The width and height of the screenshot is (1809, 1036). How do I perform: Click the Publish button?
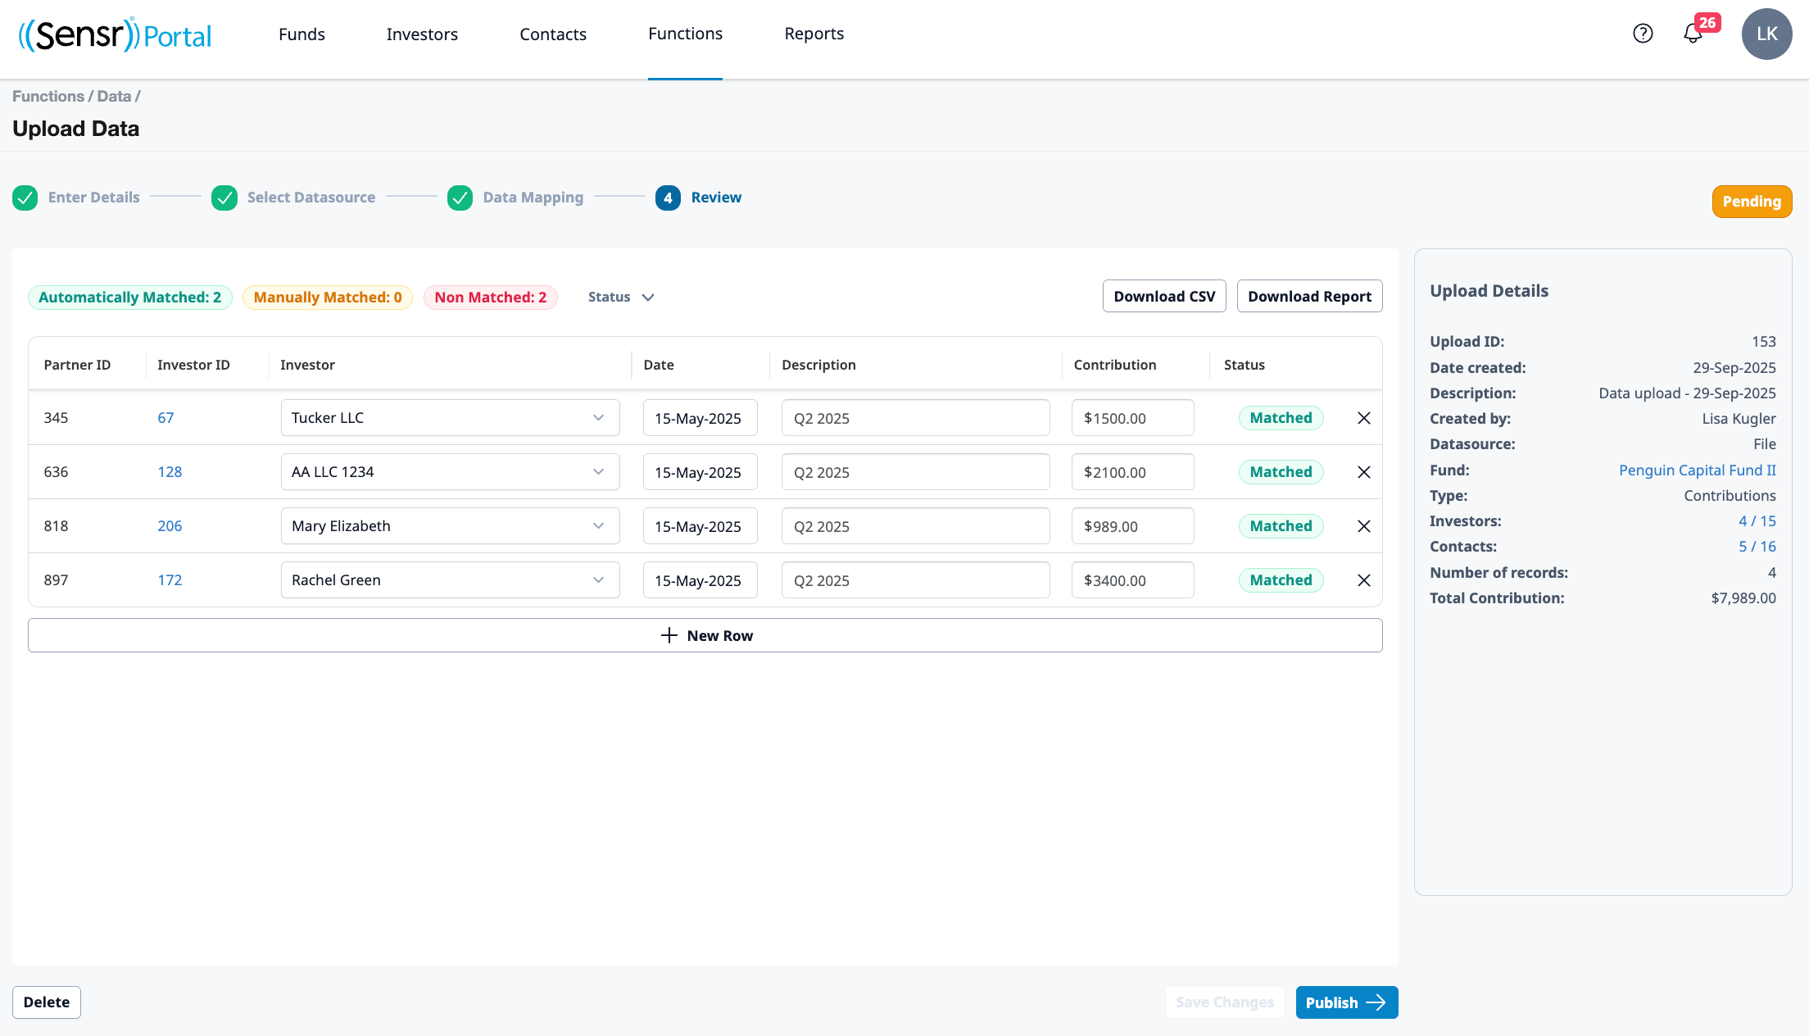(x=1346, y=1002)
